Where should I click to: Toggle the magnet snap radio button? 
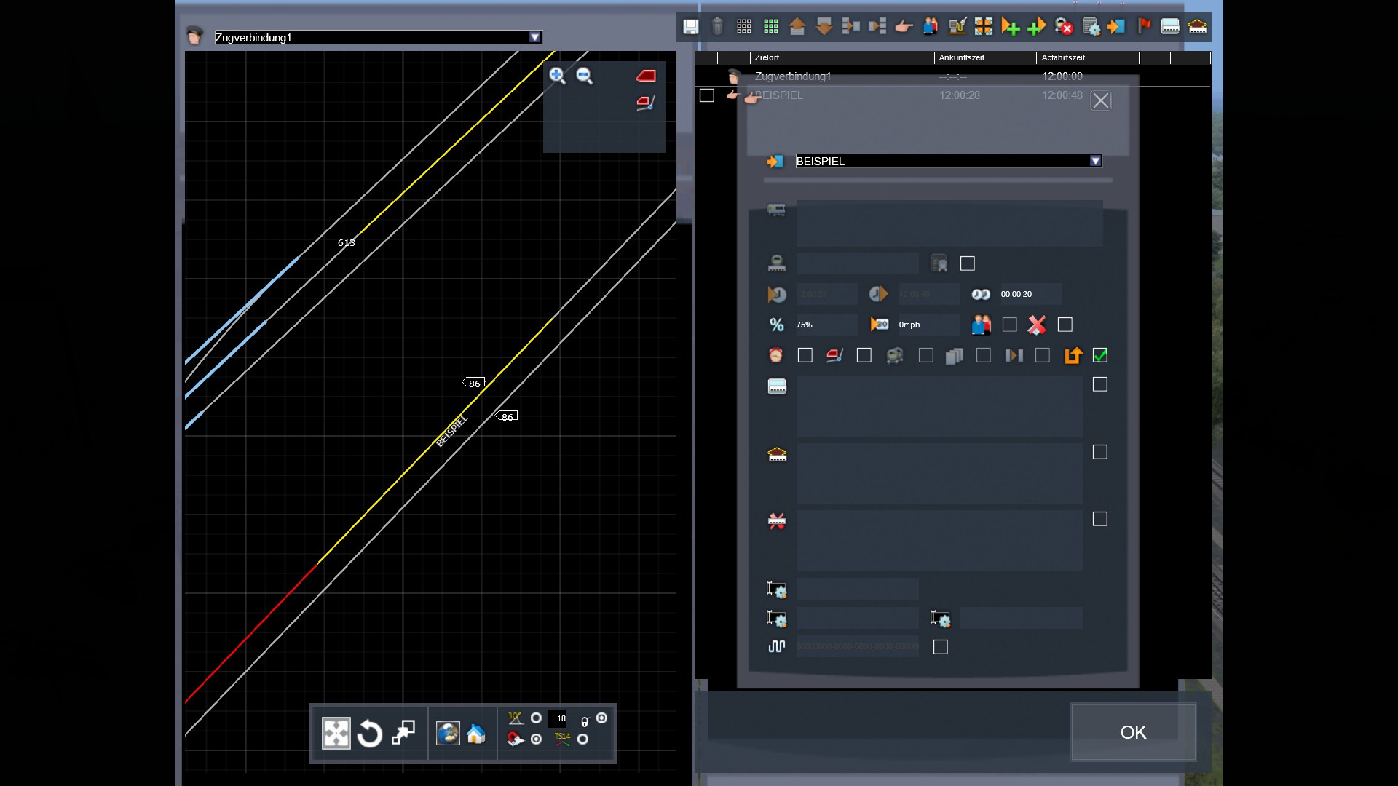(537, 739)
